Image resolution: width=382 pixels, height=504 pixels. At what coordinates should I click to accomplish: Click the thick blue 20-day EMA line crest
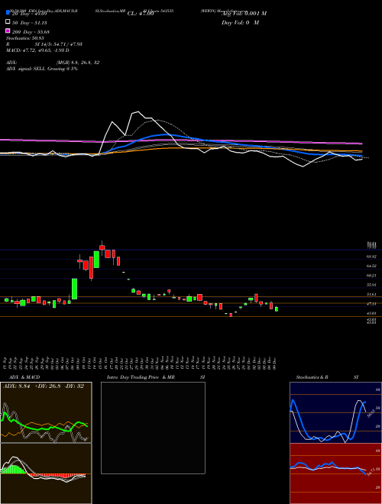click(x=165, y=134)
